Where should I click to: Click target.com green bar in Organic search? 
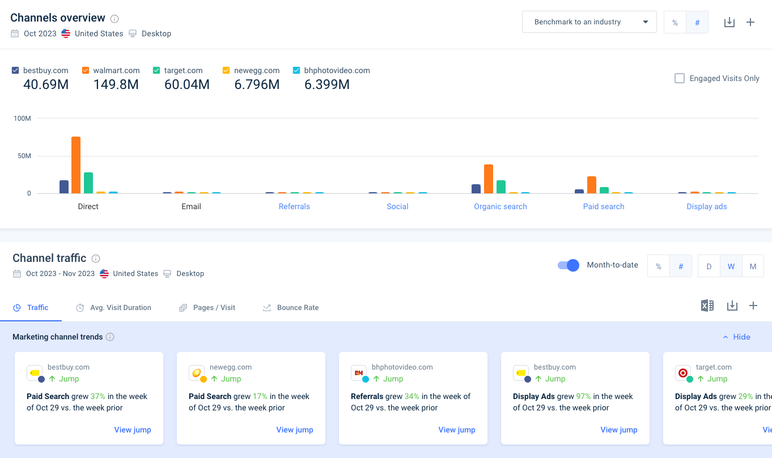(501, 187)
